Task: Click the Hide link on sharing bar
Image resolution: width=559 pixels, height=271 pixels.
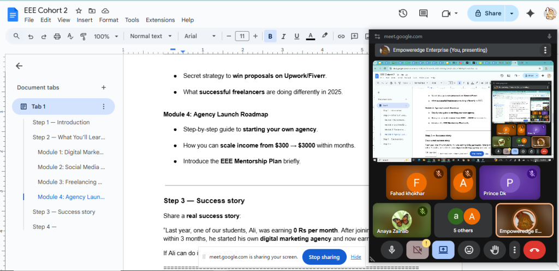Action: (356, 257)
